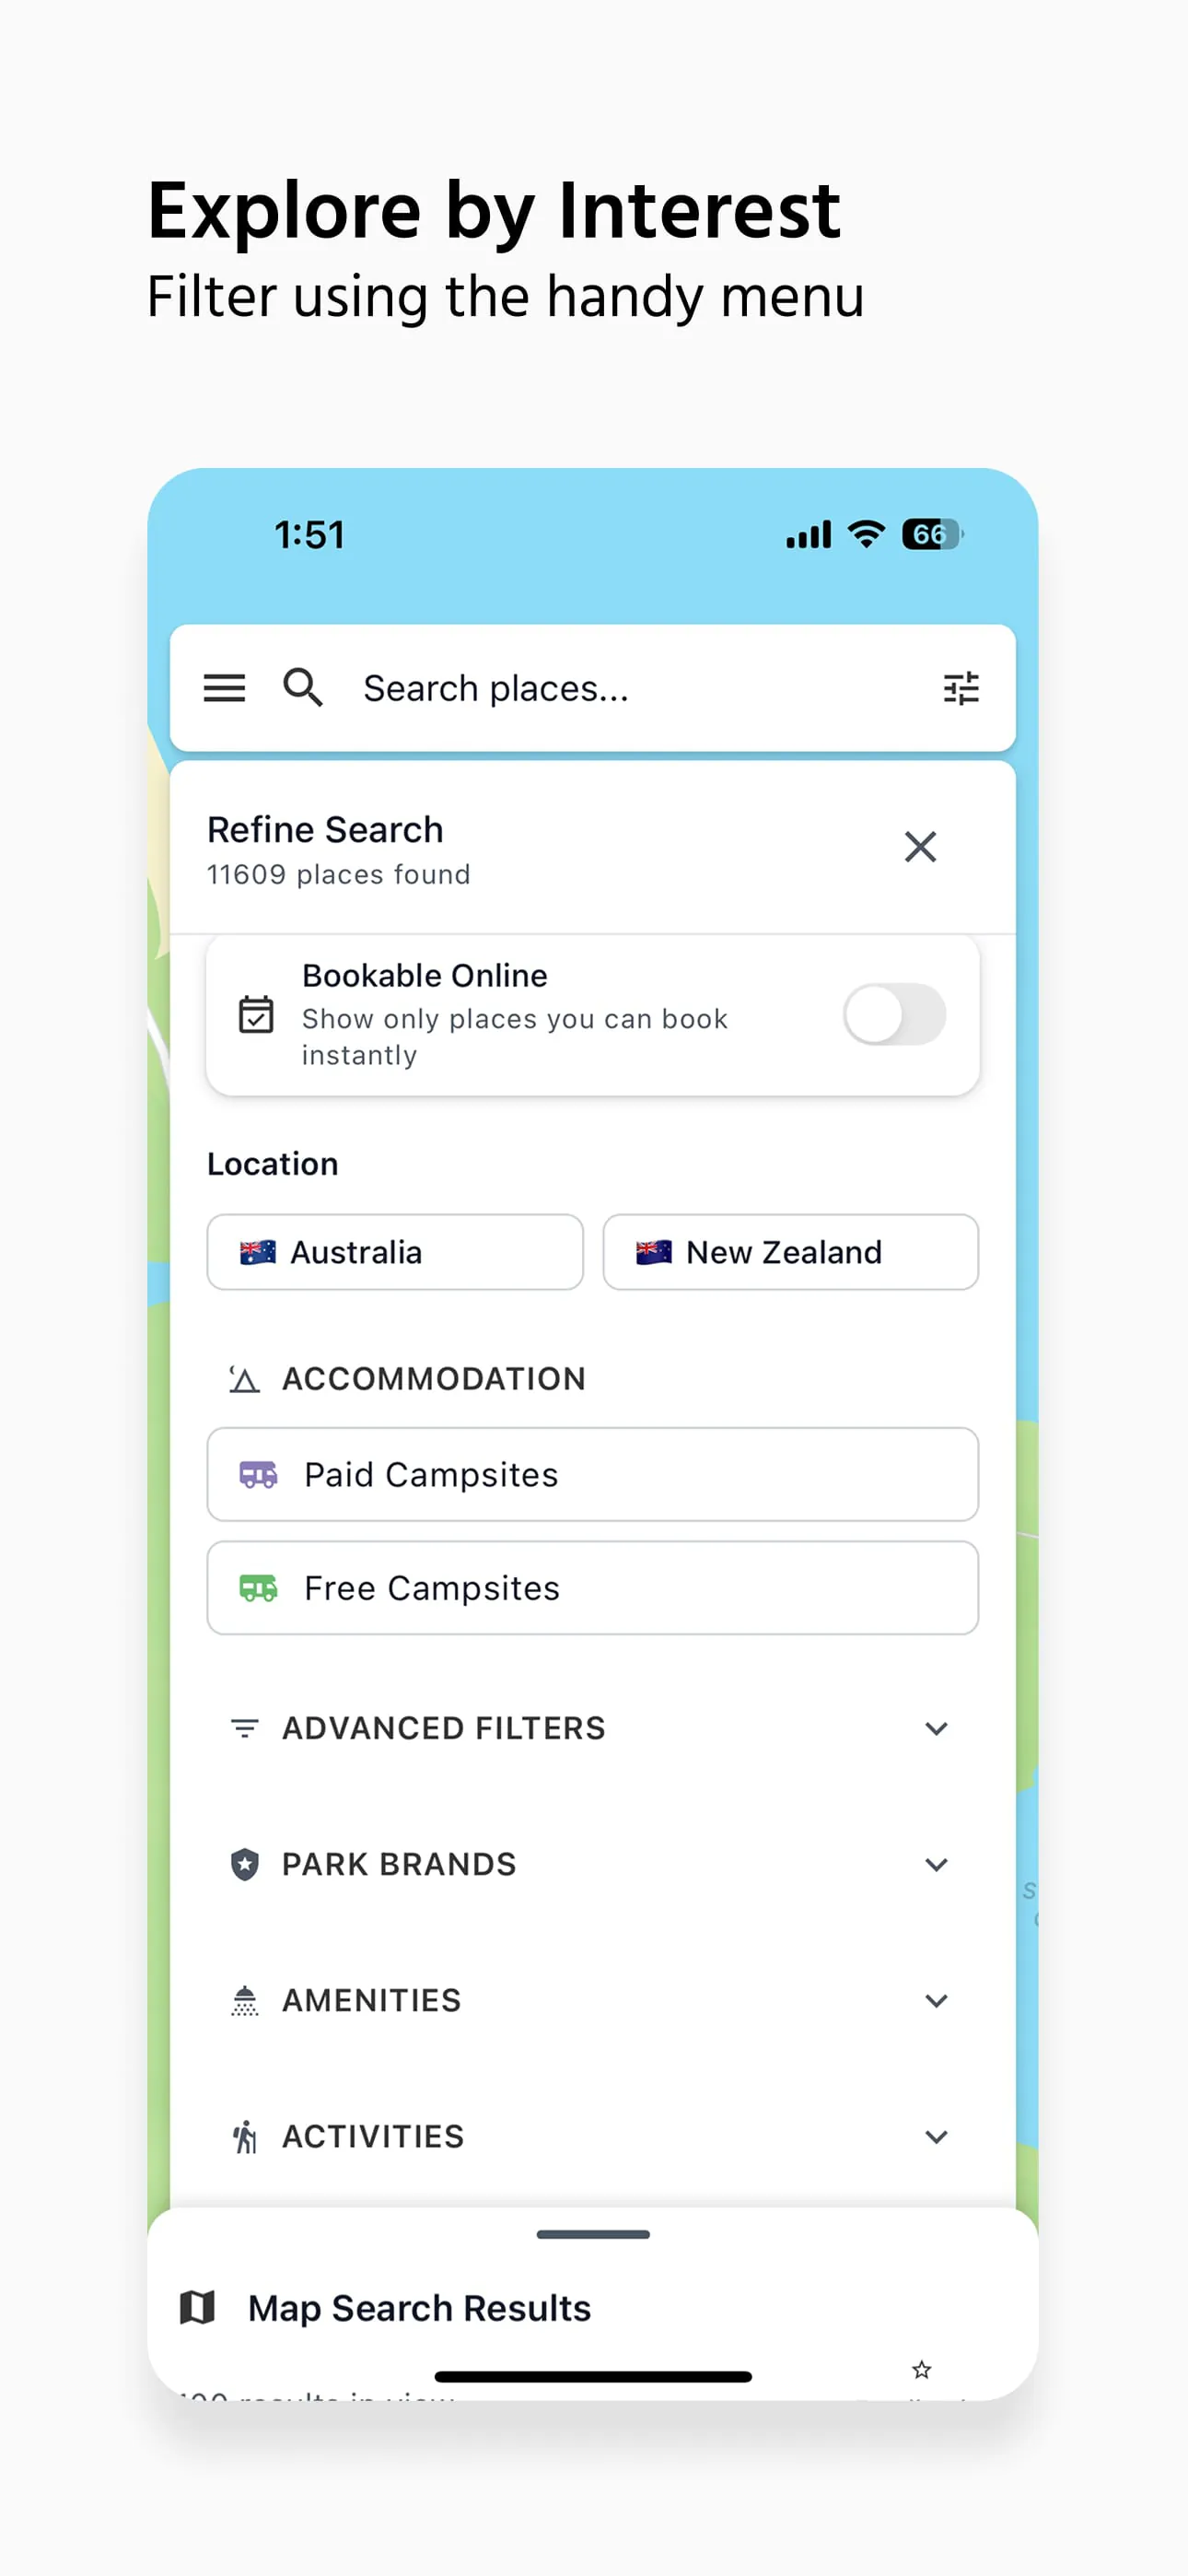Tap the Bookable Online calendar icon
1188x2576 pixels.
[x=256, y=1014]
